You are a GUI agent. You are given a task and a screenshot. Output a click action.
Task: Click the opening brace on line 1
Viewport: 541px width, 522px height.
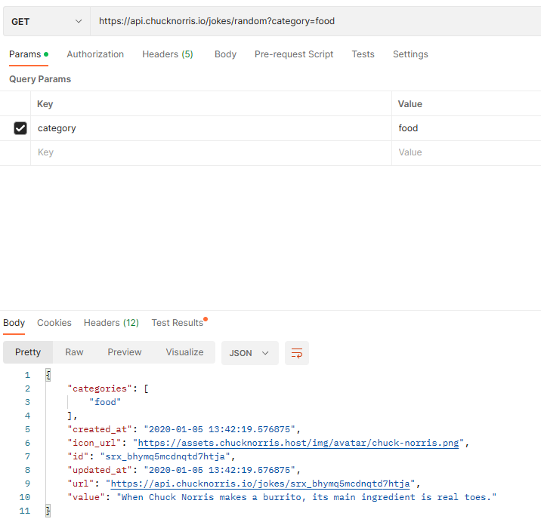[48, 375]
